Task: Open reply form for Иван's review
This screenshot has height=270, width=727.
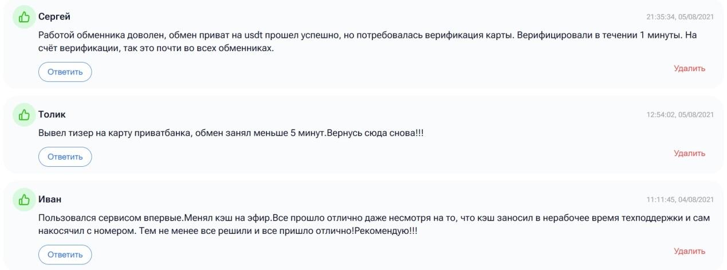Action: [x=65, y=255]
